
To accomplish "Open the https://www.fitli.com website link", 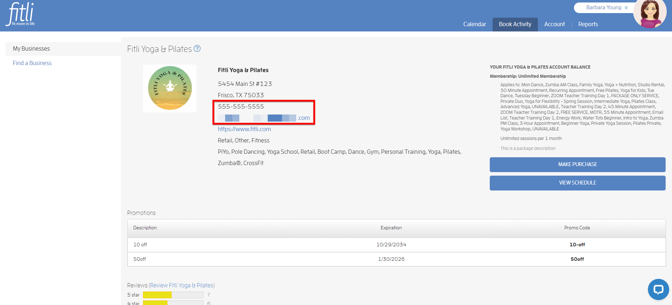I will (244, 129).
